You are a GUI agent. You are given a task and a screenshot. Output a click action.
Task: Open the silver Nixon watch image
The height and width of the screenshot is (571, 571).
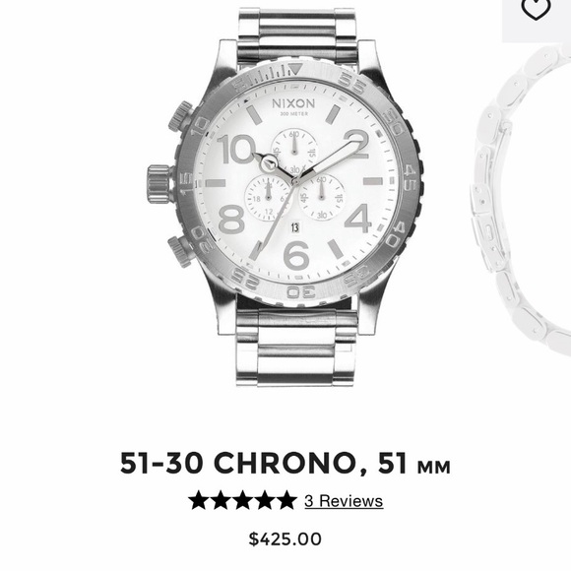[x=285, y=197]
